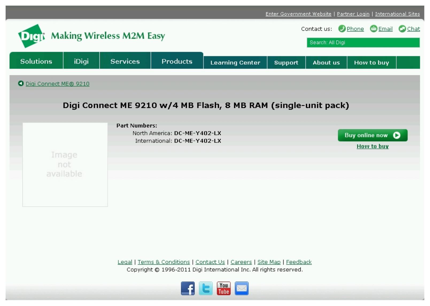Viewport: 430px width, 306px height.
Task: Open the Careers footer link
Action: click(241, 262)
